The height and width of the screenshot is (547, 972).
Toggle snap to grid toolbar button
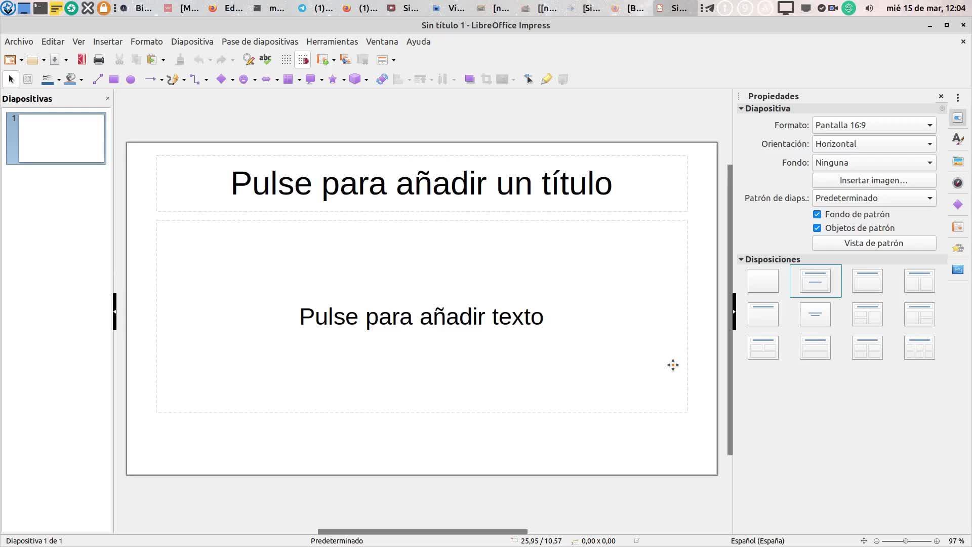point(303,60)
